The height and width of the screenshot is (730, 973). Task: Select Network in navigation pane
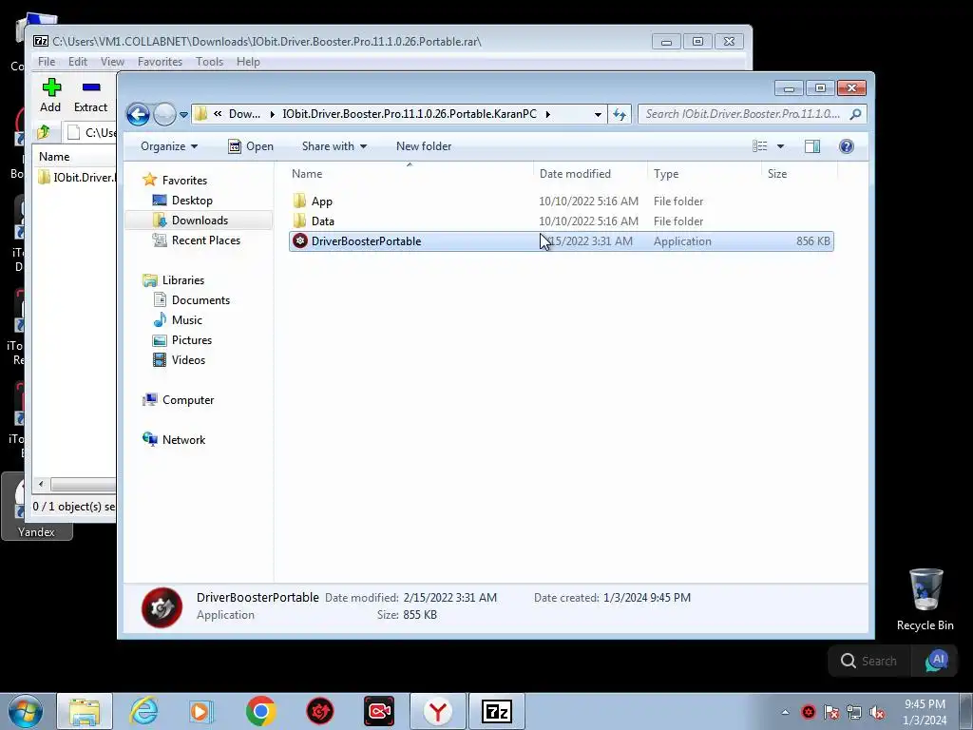tap(183, 439)
